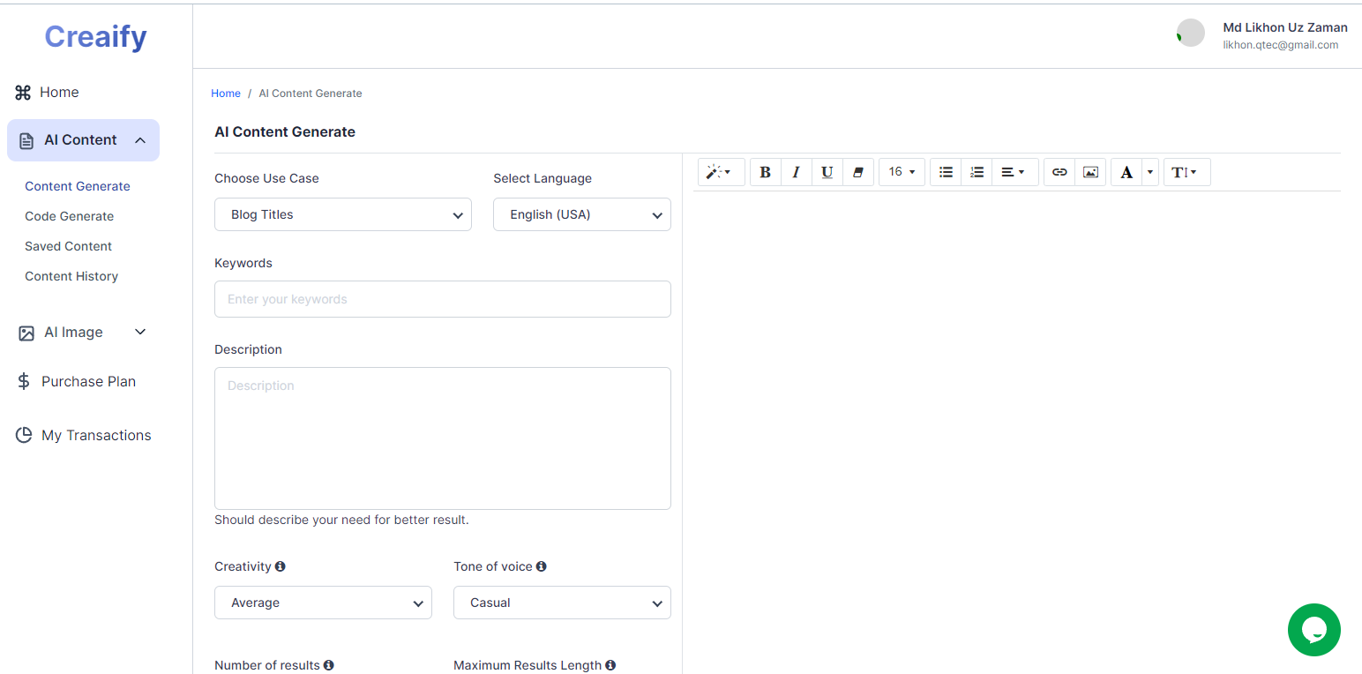Screen dimensions: 1362x674
Task: Open the magic wand style menu
Action: (721, 172)
